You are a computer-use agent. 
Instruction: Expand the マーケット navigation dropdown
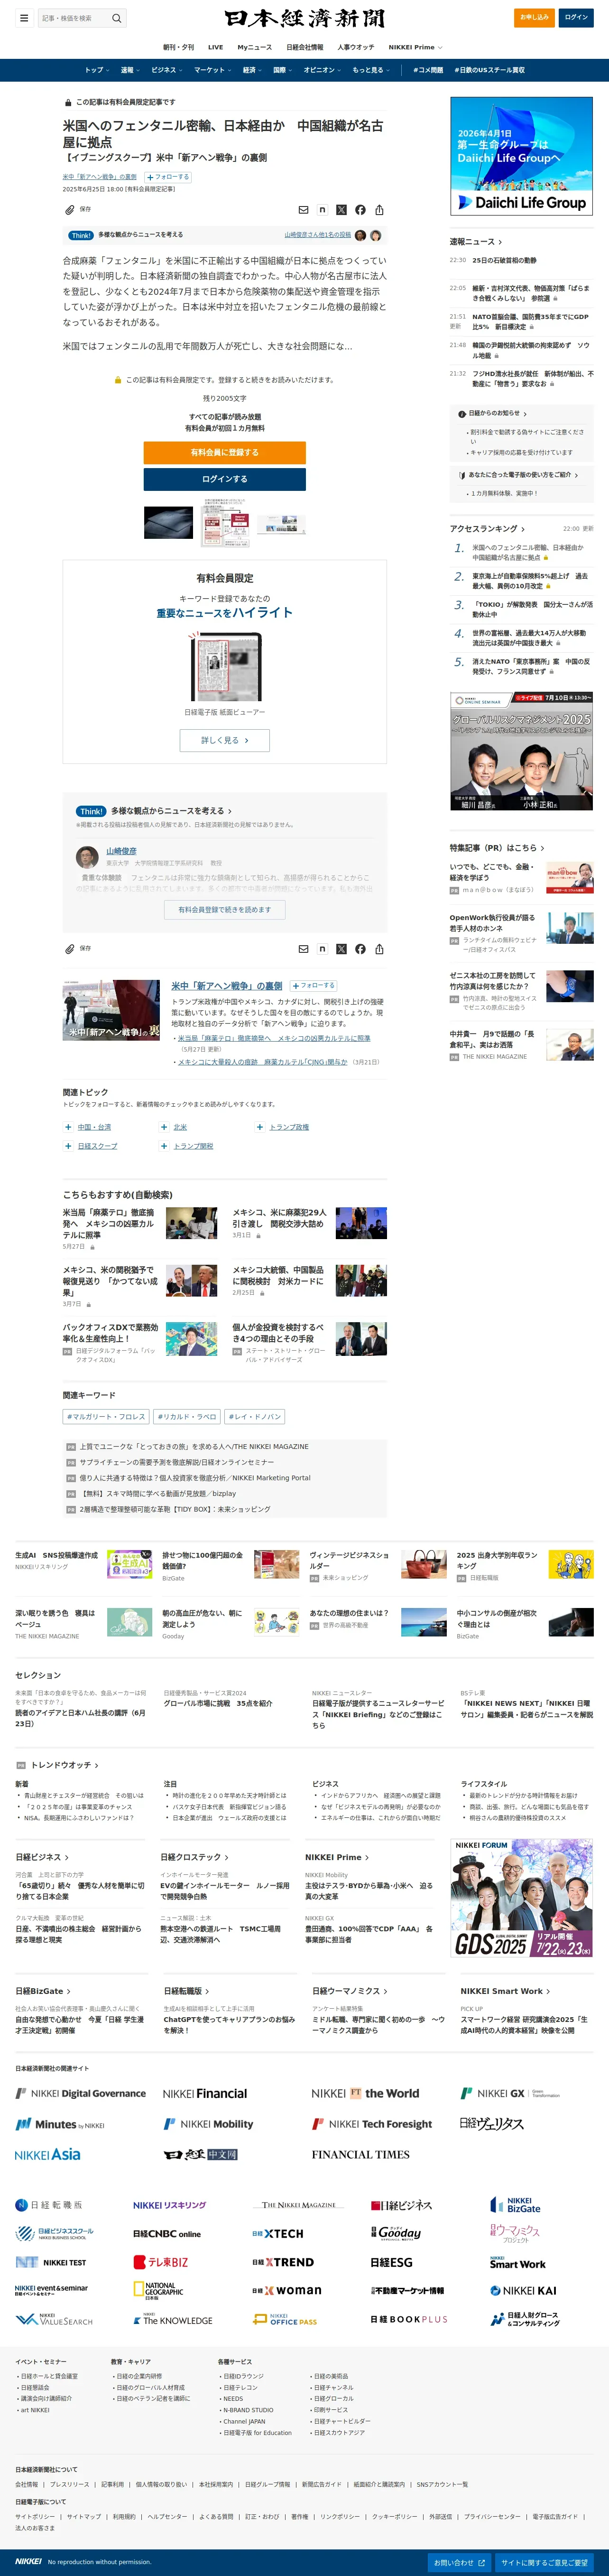coord(212,70)
